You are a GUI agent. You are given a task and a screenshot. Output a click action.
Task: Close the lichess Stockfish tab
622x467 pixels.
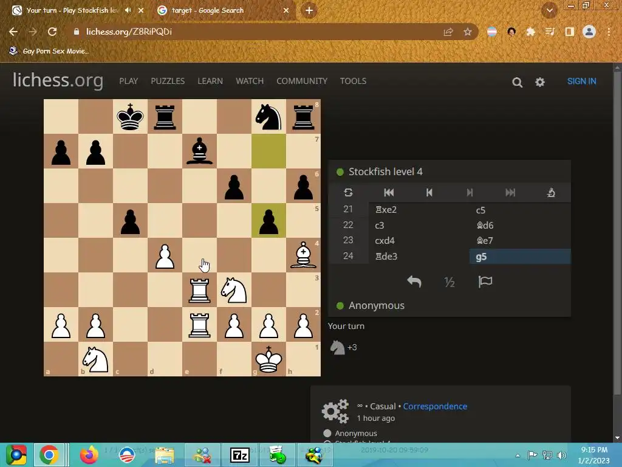click(141, 10)
